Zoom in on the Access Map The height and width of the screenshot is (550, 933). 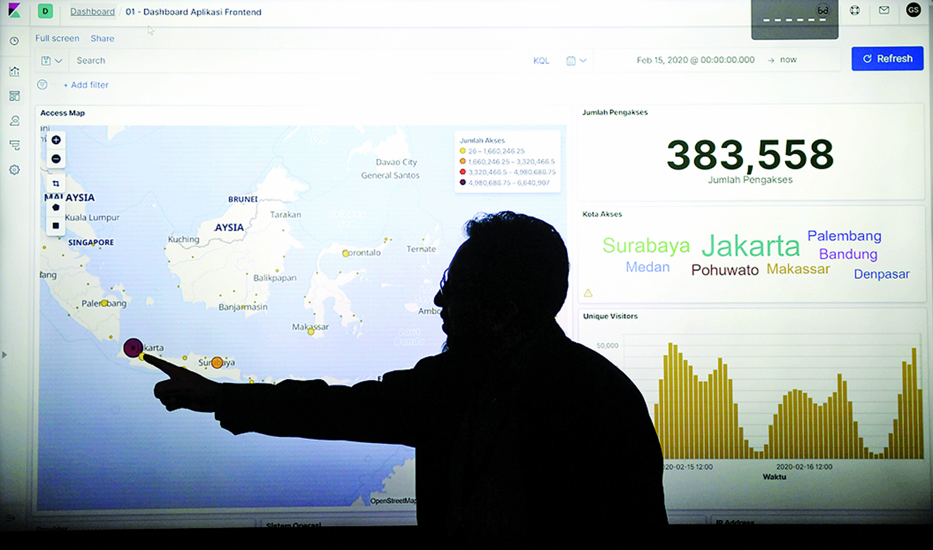56,140
